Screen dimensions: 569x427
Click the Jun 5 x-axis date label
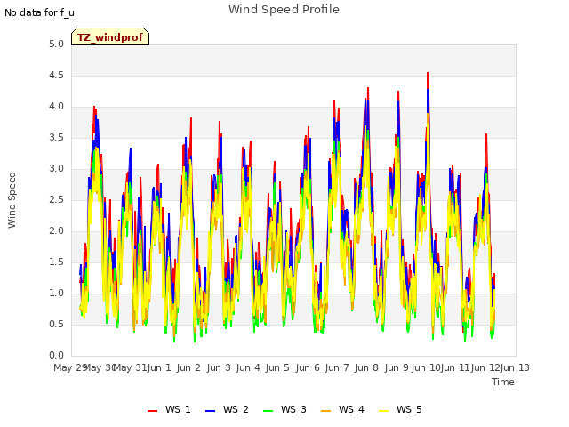(277, 367)
